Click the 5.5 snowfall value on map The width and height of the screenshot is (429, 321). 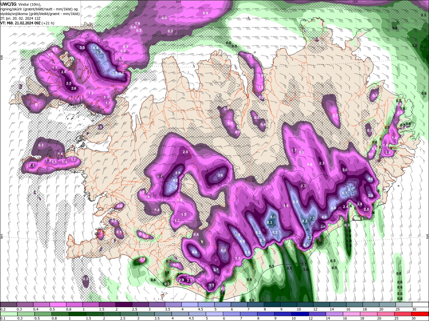[x=295, y=202]
